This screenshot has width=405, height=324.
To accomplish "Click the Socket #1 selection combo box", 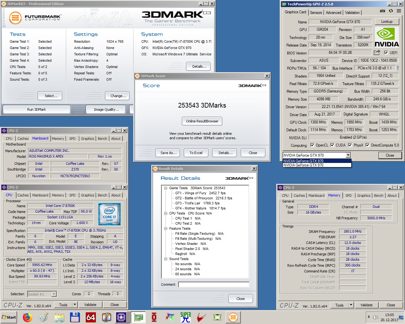I will pyautogui.click(x=42, y=294).
